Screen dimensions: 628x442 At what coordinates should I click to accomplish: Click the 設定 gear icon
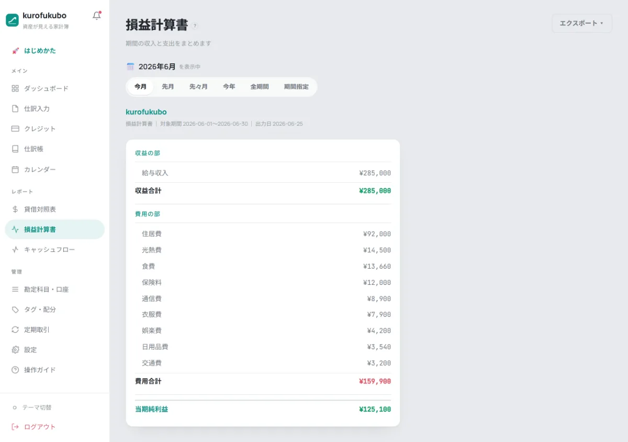tap(15, 350)
